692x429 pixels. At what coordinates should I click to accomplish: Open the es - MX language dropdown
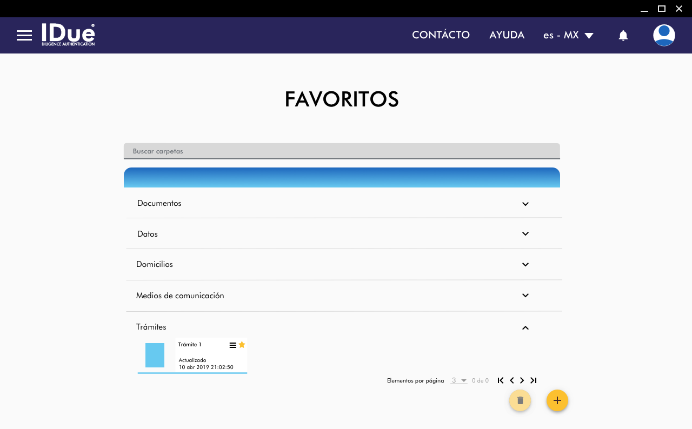point(568,35)
